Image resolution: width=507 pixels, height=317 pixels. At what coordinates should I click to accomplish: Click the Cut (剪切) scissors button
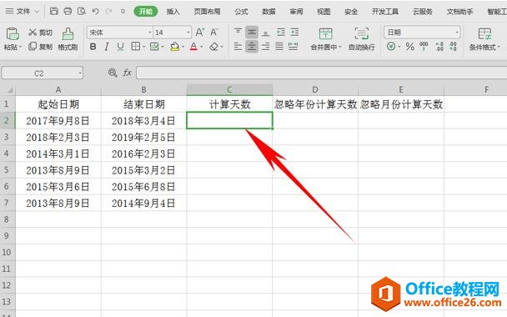pos(40,33)
